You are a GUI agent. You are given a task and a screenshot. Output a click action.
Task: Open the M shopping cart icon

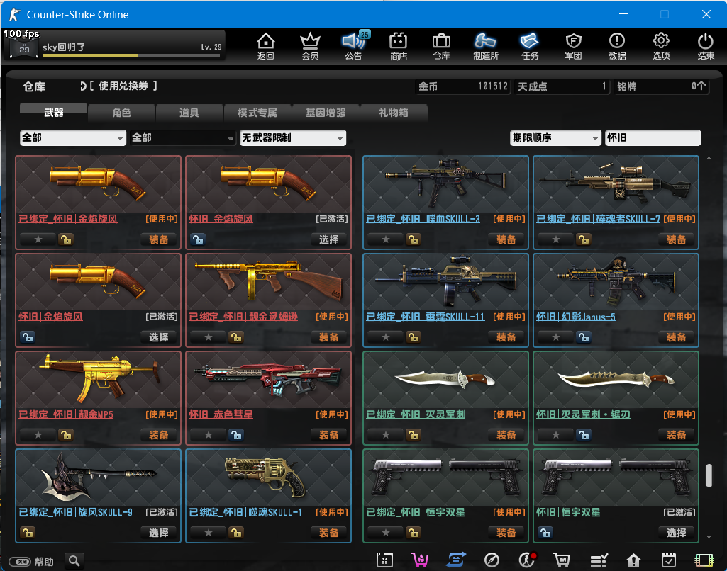[562, 560]
